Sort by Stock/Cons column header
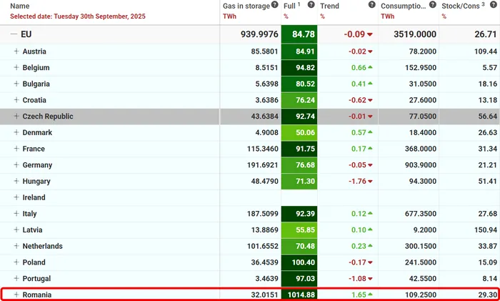Screen dimensions: 500x301 (x=465, y=6)
